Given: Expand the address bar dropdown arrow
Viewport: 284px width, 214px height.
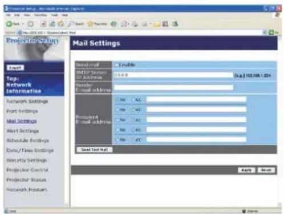Looking at the screenshot, I should [265, 32].
